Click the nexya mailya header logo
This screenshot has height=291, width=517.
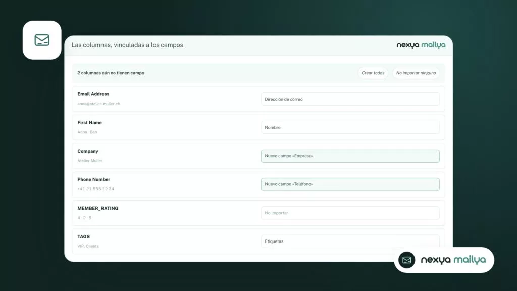(x=421, y=45)
